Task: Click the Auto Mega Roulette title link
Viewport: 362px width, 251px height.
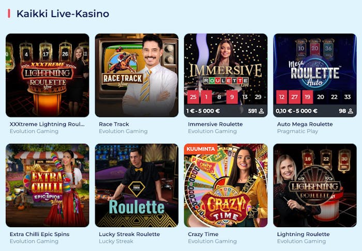Action: (x=305, y=124)
